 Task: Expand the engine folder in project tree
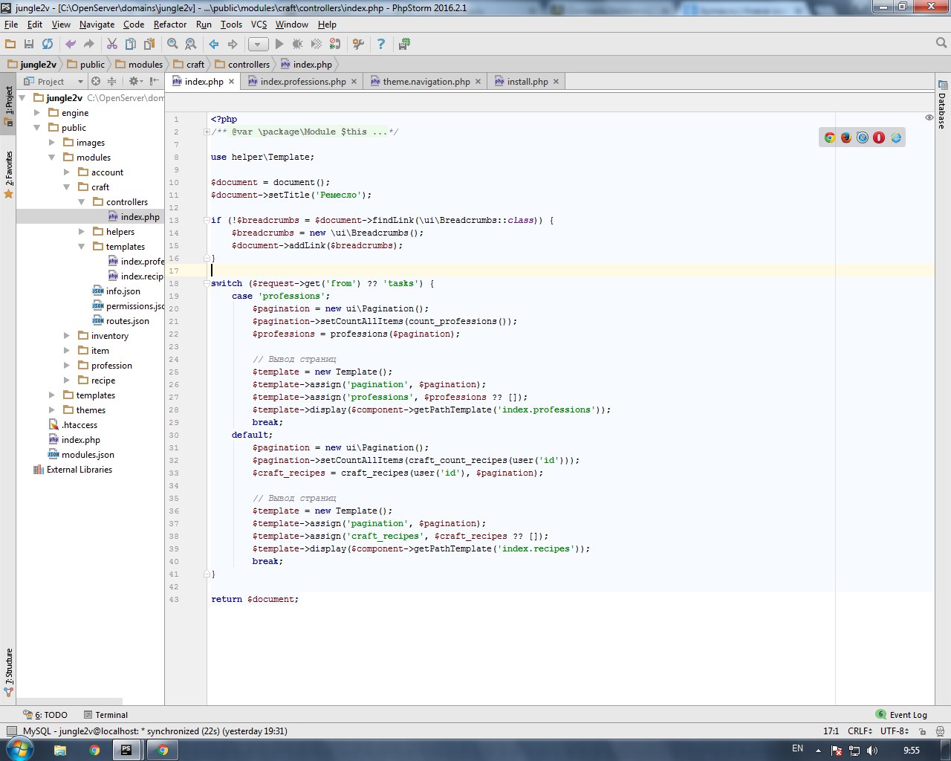[x=37, y=113]
